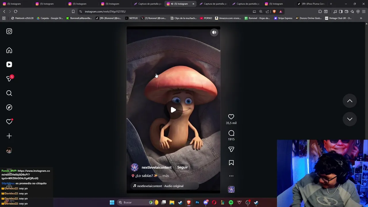
Task: Click the Instagram logo in sidebar
Action: click(x=9, y=31)
